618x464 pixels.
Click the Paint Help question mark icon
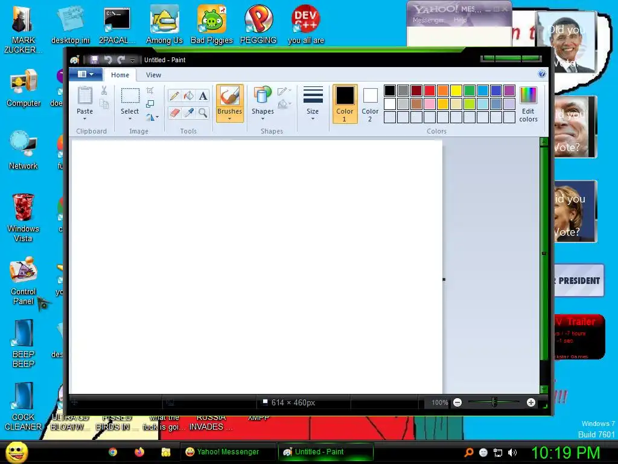(542, 74)
